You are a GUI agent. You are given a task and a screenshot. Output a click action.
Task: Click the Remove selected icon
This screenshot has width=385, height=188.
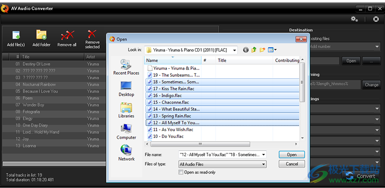pos(92,34)
